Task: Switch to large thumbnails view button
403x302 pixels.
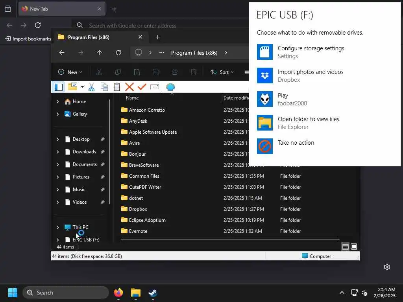Action: tap(354, 247)
